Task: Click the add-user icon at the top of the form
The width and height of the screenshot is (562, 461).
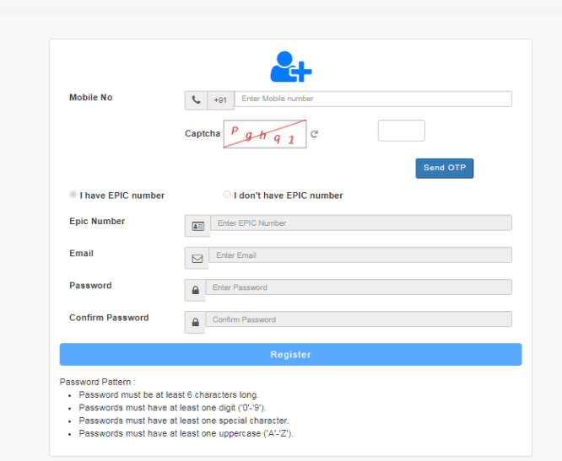Action: point(290,67)
